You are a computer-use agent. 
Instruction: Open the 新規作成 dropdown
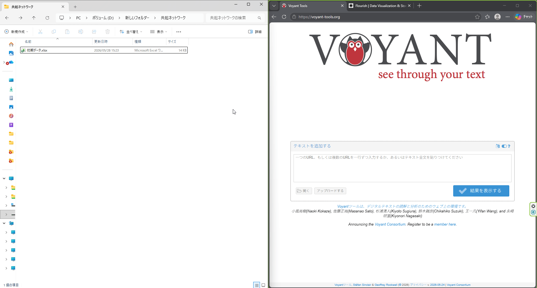[17, 32]
